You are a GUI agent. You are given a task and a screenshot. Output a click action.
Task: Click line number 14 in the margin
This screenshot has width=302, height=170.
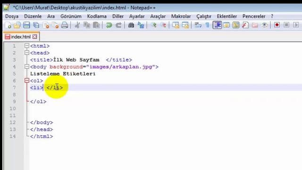coord(13,136)
